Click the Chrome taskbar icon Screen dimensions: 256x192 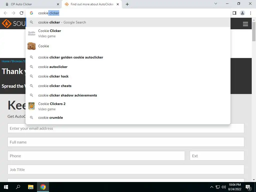tap(43, 187)
